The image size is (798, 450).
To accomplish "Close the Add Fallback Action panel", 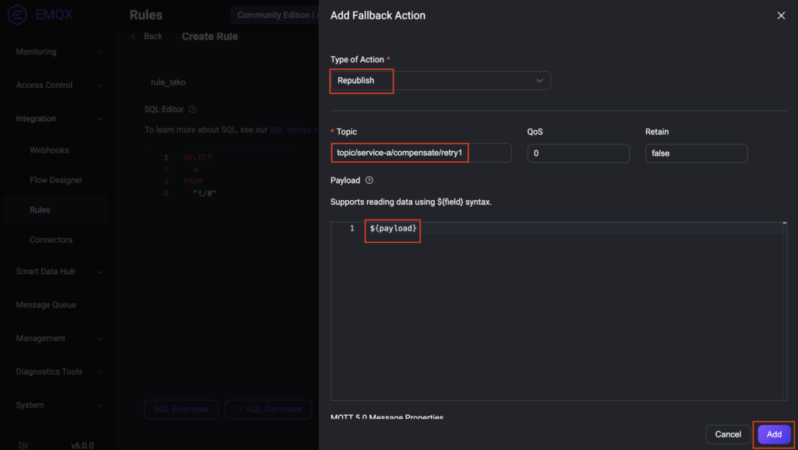I will point(781,16).
